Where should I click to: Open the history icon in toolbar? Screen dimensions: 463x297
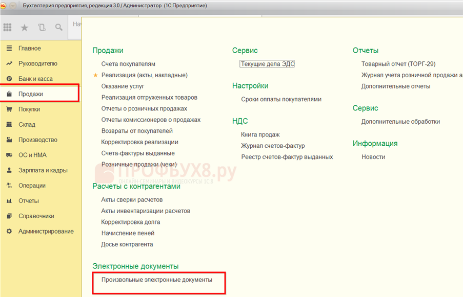click(42, 28)
